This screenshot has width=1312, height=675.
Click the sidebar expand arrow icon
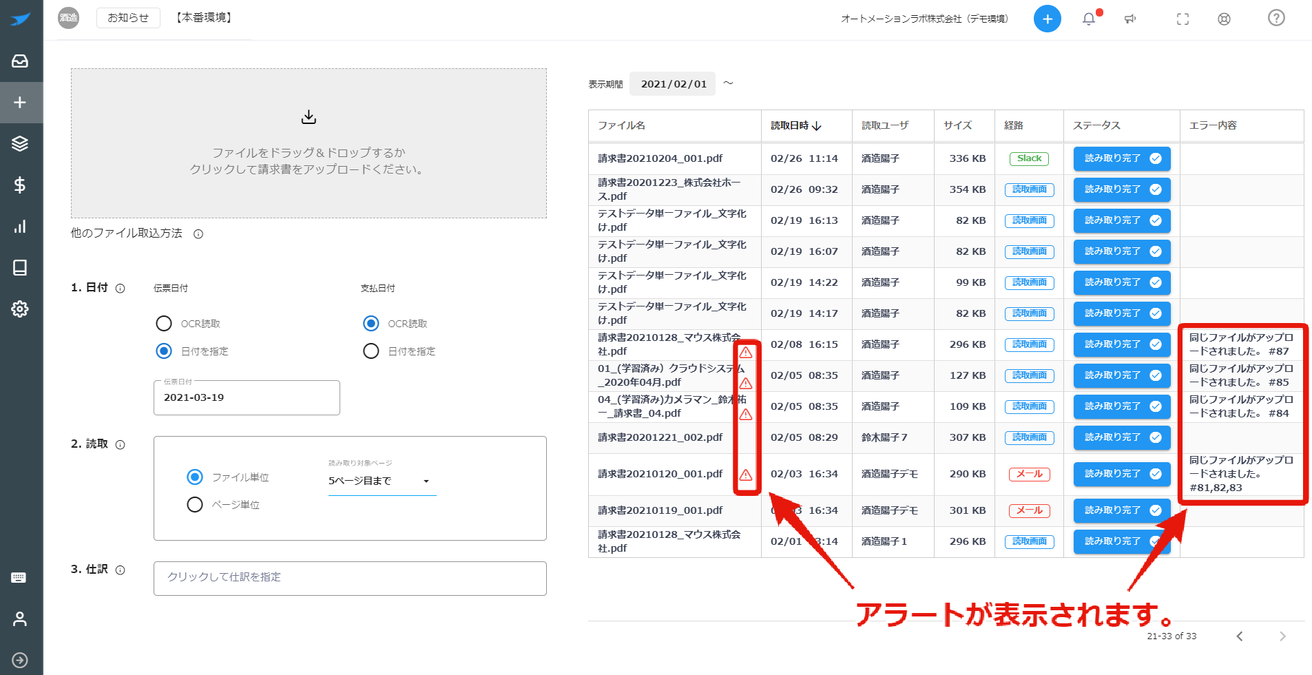click(x=20, y=661)
